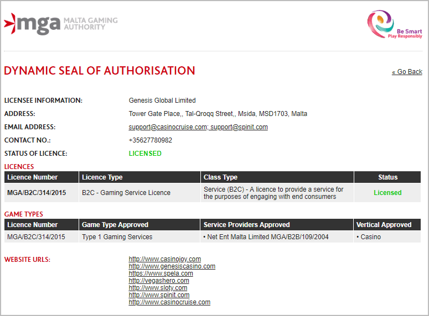Image resolution: width=429 pixels, height=316 pixels.
Task: Click the LICENCES section heading
Action: (19, 167)
